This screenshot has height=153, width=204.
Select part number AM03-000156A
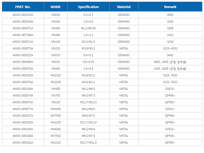click(23, 89)
